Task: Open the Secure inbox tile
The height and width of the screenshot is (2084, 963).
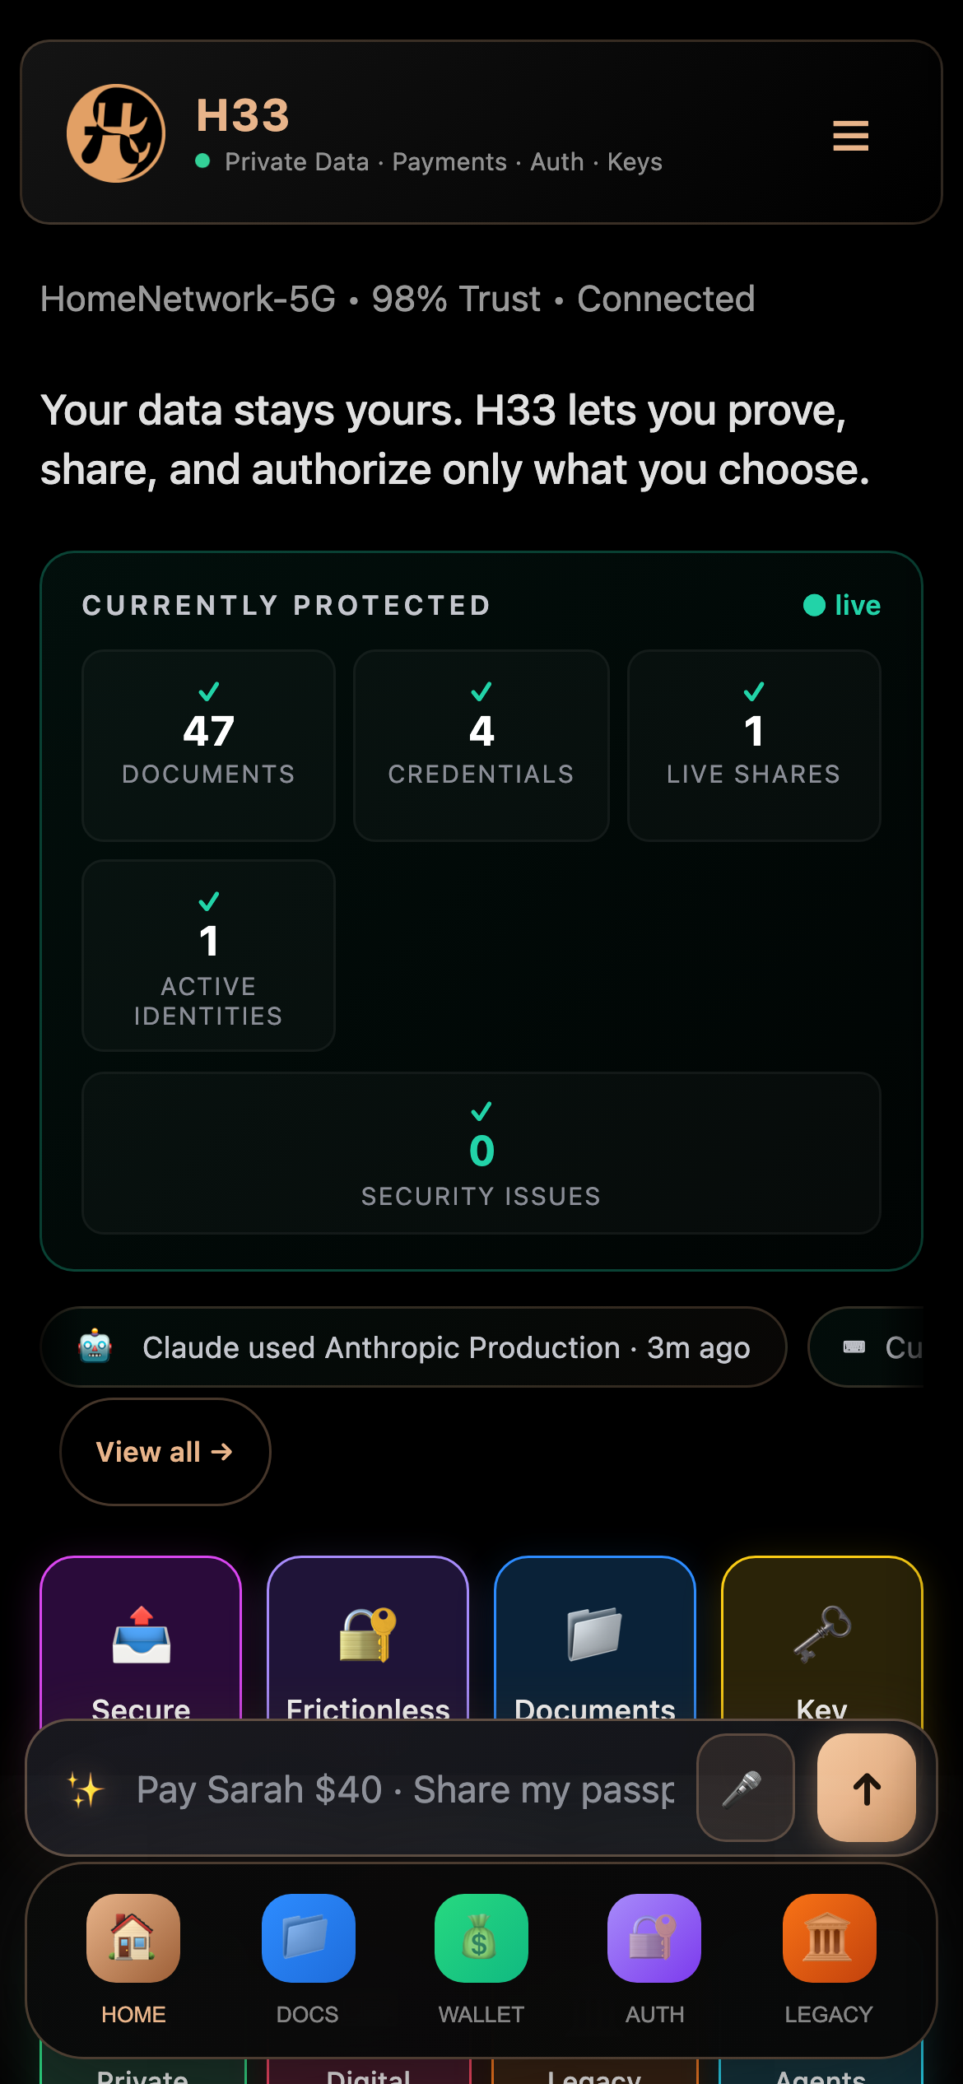Action: tap(141, 1638)
